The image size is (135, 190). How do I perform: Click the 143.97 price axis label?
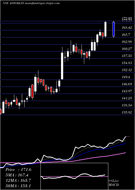coord(127,91)
